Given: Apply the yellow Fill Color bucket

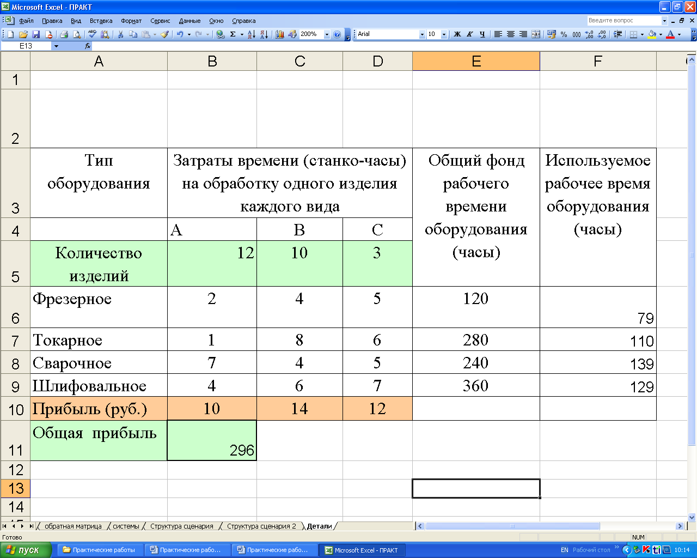Looking at the screenshot, I should pos(652,34).
